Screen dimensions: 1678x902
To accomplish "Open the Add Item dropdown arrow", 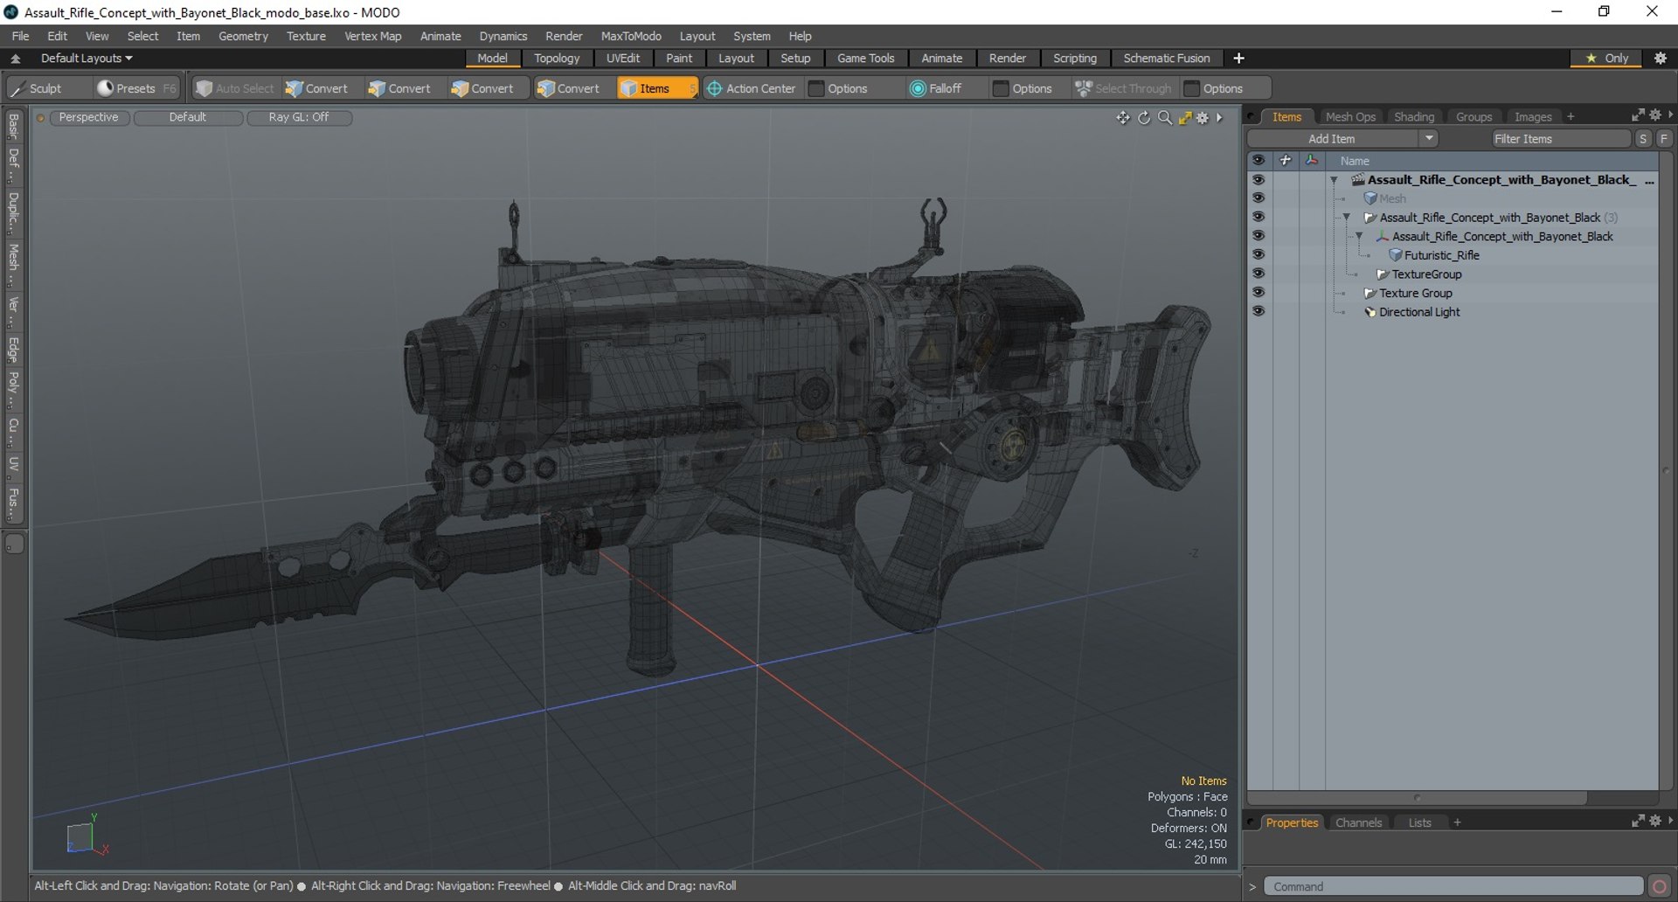I will 1428,139.
